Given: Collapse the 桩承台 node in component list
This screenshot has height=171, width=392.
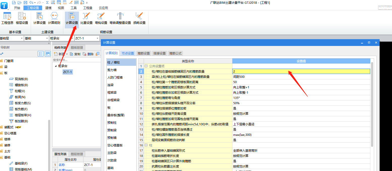Looking at the screenshot, I should (x=55, y=66).
